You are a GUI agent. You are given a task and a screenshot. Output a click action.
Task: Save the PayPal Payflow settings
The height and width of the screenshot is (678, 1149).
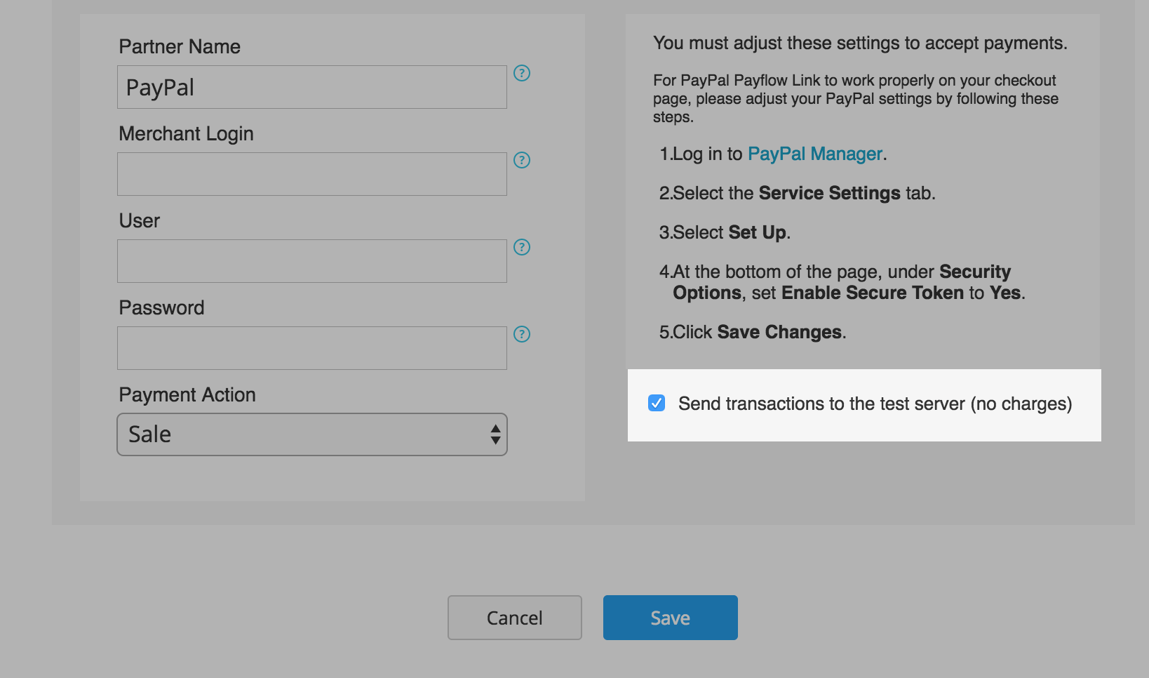(670, 618)
